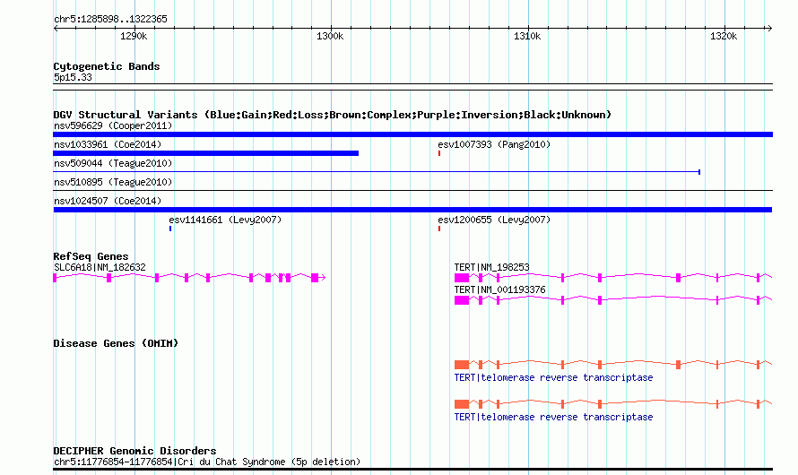Viewport: 798px width, 475px height.
Task: Click the red loss marker under esv1007393
Action: point(439,153)
